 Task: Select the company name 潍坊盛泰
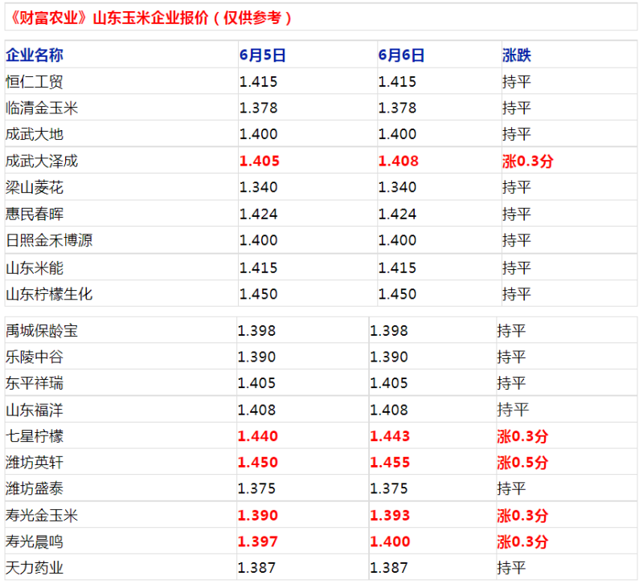coord(35,488)
